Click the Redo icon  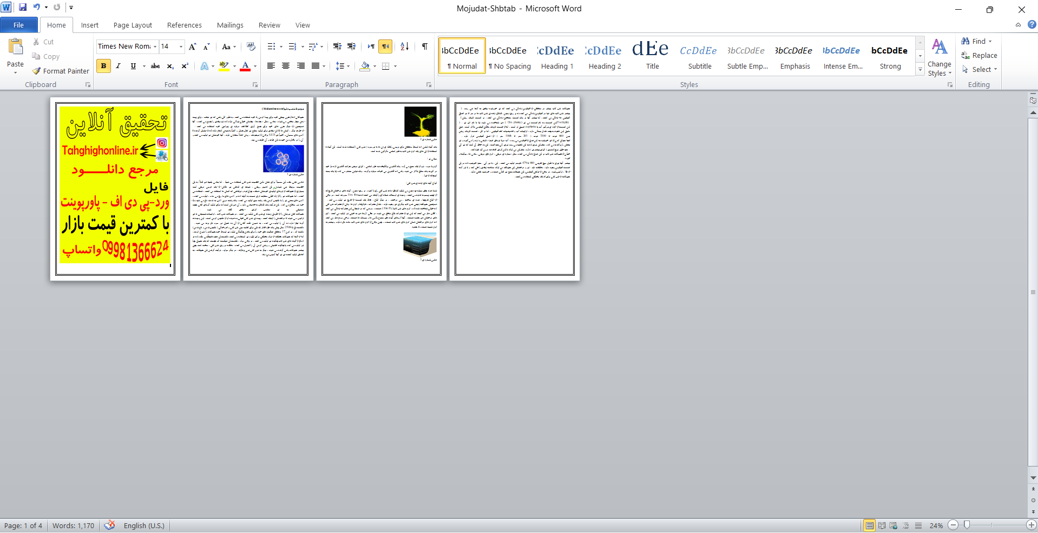point(57,8)
